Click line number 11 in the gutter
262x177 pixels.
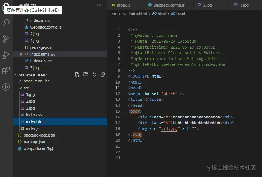tap(118, 88)
